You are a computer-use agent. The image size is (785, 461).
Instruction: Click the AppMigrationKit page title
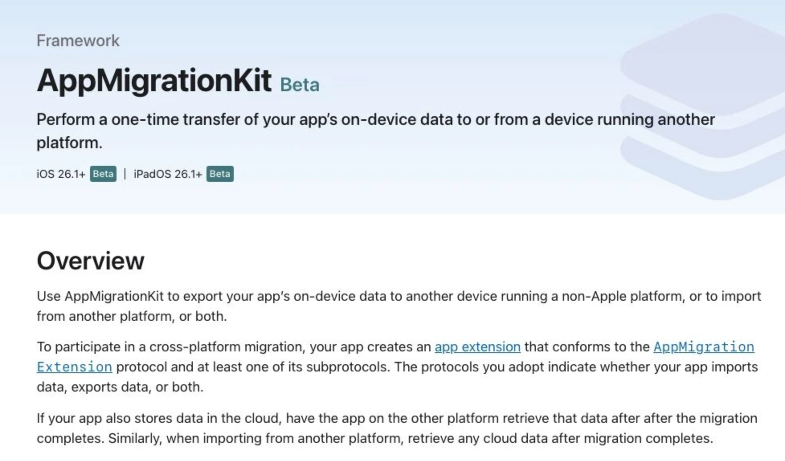click(154, 81)
